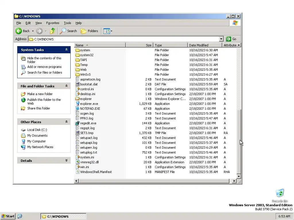Click the horizontal scrollbar right arrow

coord(234,181)
